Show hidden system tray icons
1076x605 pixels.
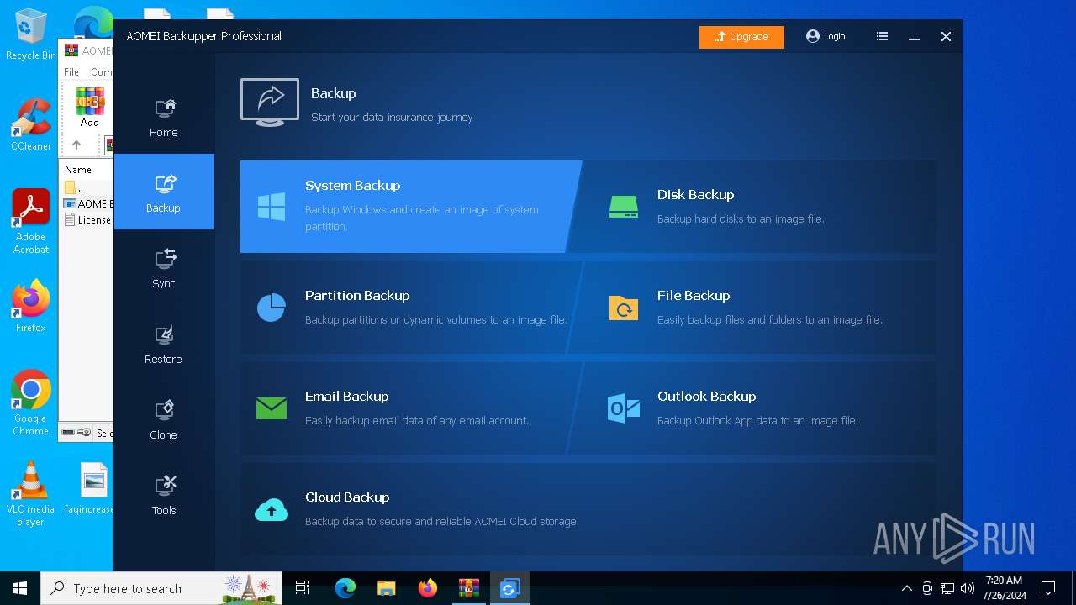[x=906, y=588]
